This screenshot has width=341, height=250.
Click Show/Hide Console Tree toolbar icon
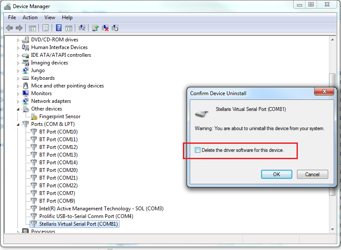pos(32,28)
